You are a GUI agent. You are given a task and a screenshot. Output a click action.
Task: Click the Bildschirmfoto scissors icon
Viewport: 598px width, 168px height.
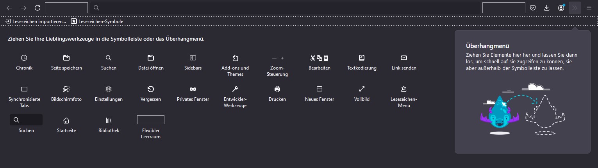[x=66, y=89]
